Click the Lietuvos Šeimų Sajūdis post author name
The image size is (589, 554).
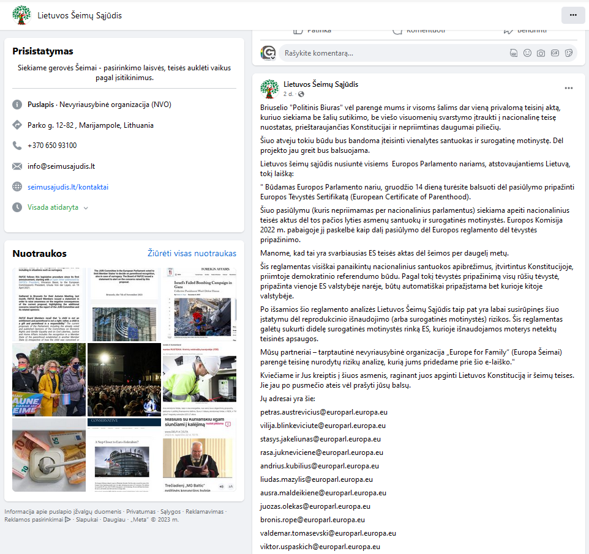click(x=321, y=84)
